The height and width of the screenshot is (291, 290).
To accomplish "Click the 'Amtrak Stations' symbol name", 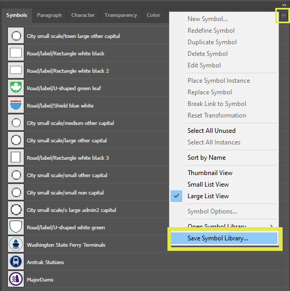I will click(45, 263).
